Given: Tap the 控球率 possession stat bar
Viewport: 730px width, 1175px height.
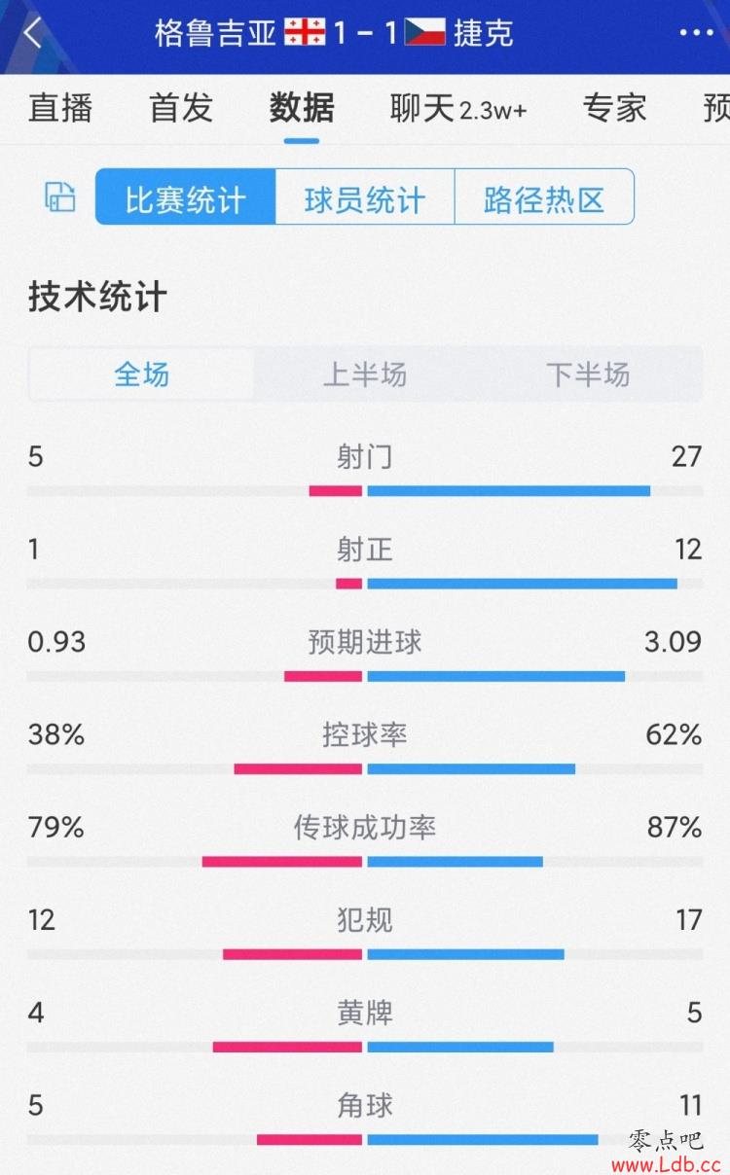Looking at the screenshot, I should pyautogui.click(x=365, y=768).
